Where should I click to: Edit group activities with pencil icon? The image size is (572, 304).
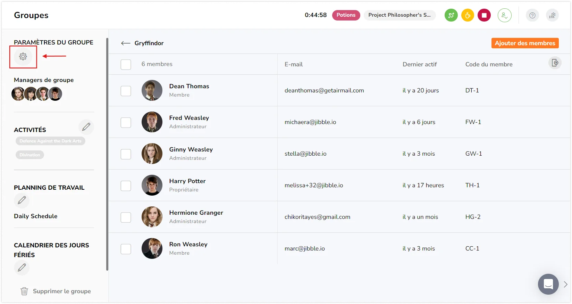pos(86,127)
